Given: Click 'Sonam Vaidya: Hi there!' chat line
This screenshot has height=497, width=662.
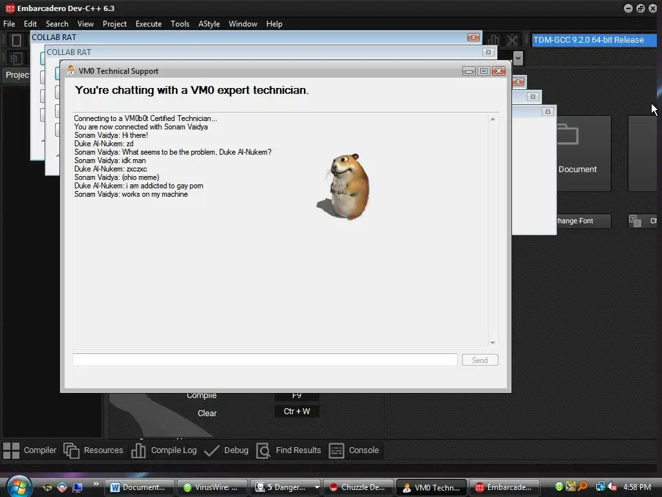Looking at the screenshot, I should [111, 135].
